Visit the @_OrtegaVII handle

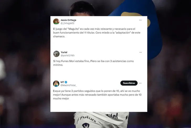(x=67, y=23)
